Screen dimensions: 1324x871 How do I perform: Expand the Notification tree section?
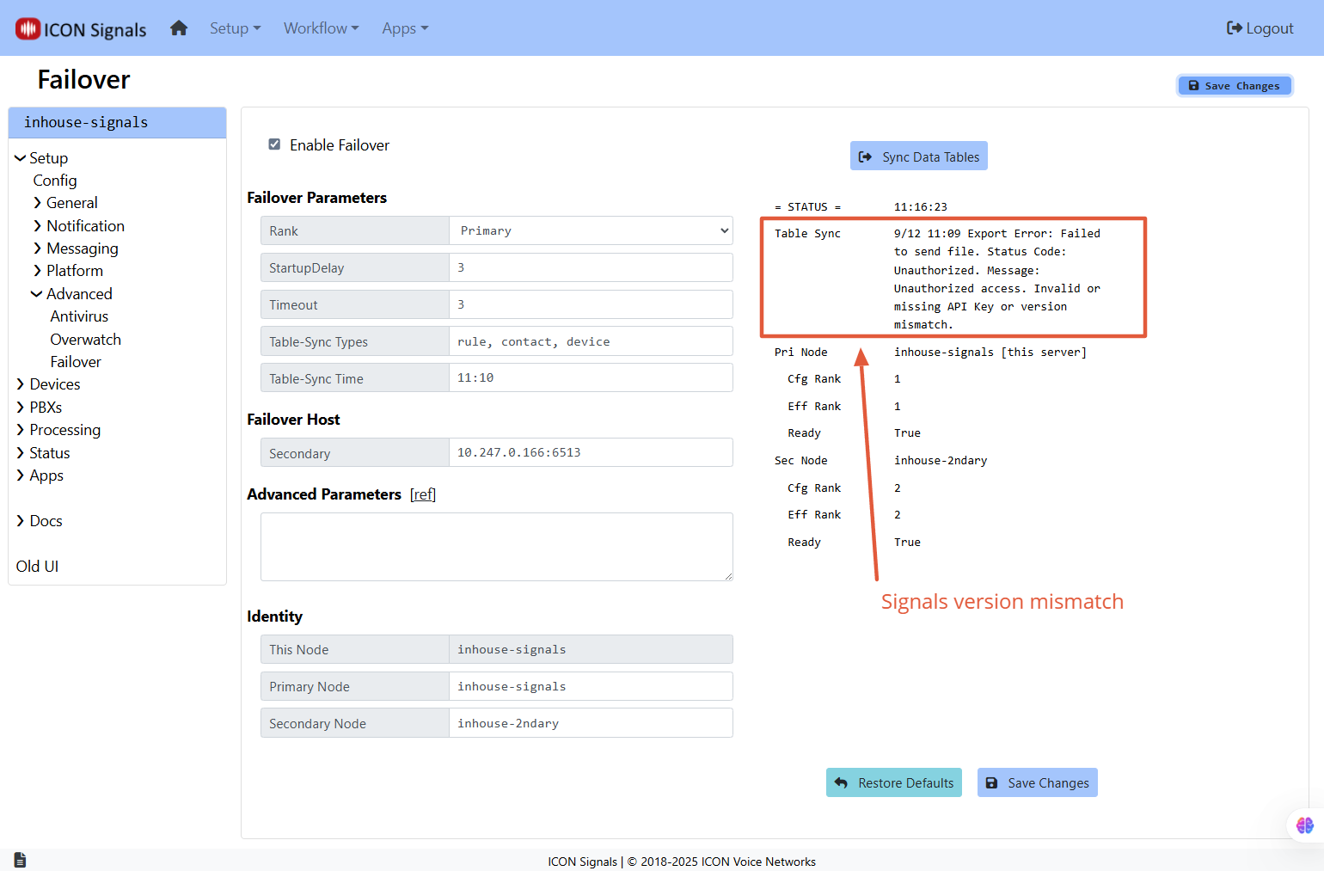(84, 226)
